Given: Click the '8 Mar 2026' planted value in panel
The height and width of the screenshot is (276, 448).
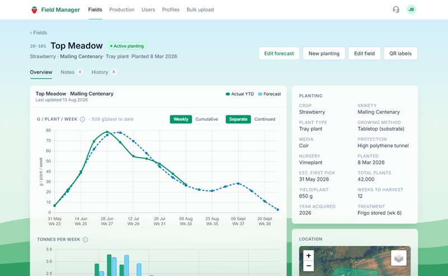Looking at the screenshot, I should click(x=371, y=162).
